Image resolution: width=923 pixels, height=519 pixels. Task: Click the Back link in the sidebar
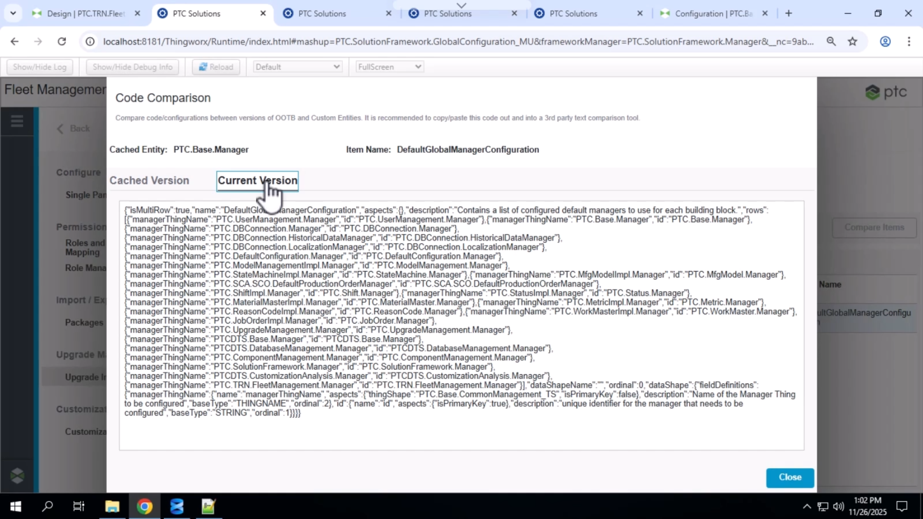tap(74, 128)
